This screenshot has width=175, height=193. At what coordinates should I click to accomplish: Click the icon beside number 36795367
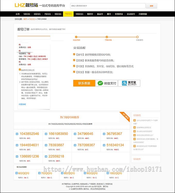[104, 134]
